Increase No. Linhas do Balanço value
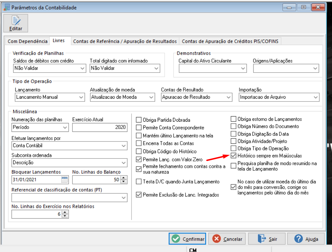 124,178
